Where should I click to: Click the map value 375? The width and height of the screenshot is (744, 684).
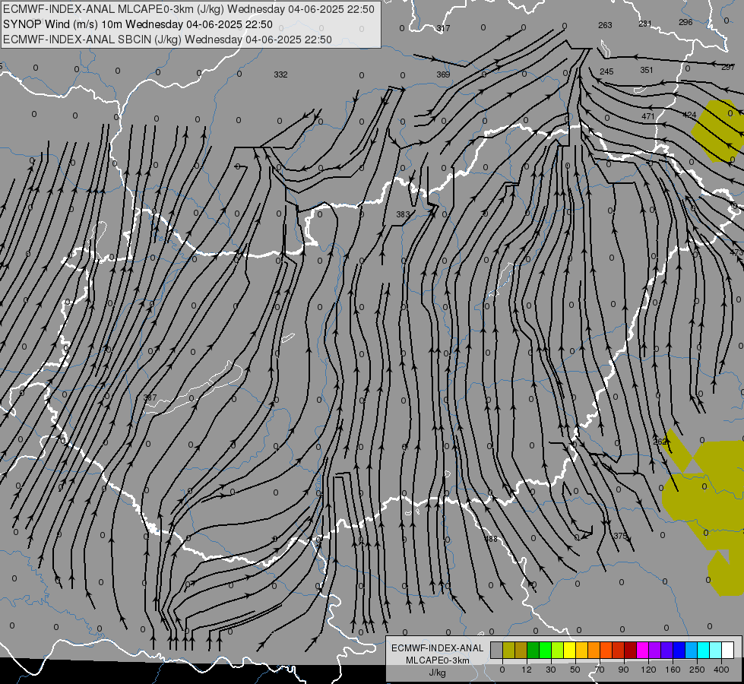pyautogui.click(x=620, y=536)
